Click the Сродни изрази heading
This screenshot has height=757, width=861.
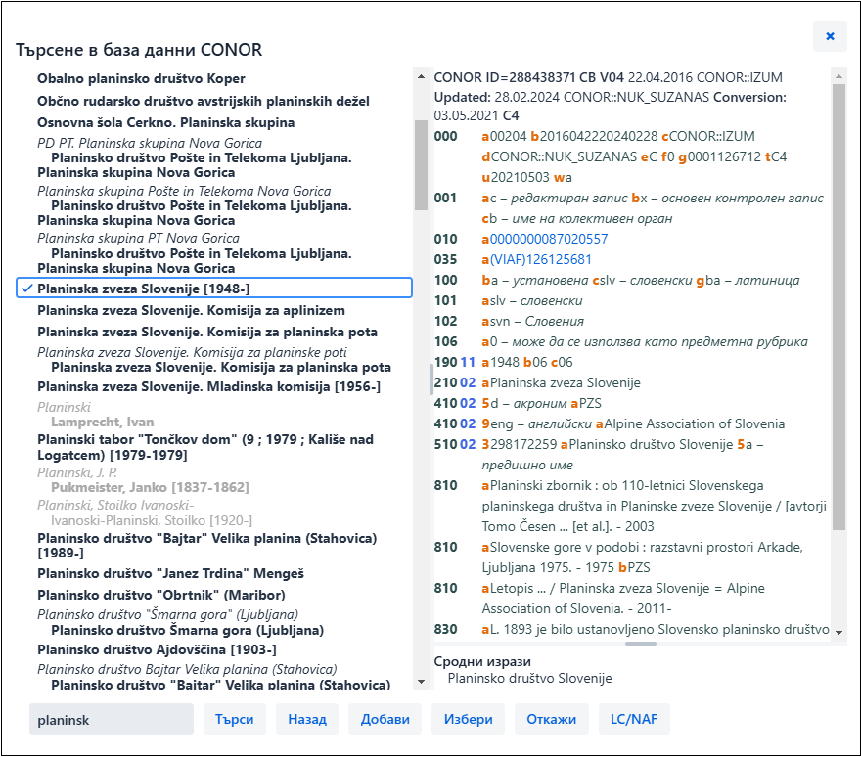(482, 661)
